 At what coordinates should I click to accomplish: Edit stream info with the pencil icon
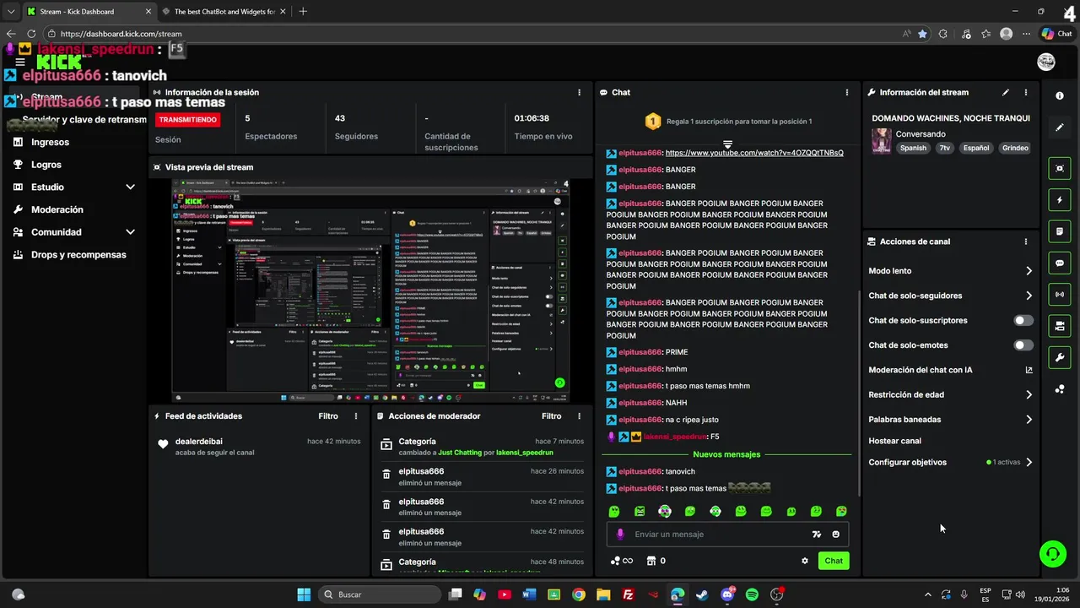pyautogui.click(x=1006, y=93)
